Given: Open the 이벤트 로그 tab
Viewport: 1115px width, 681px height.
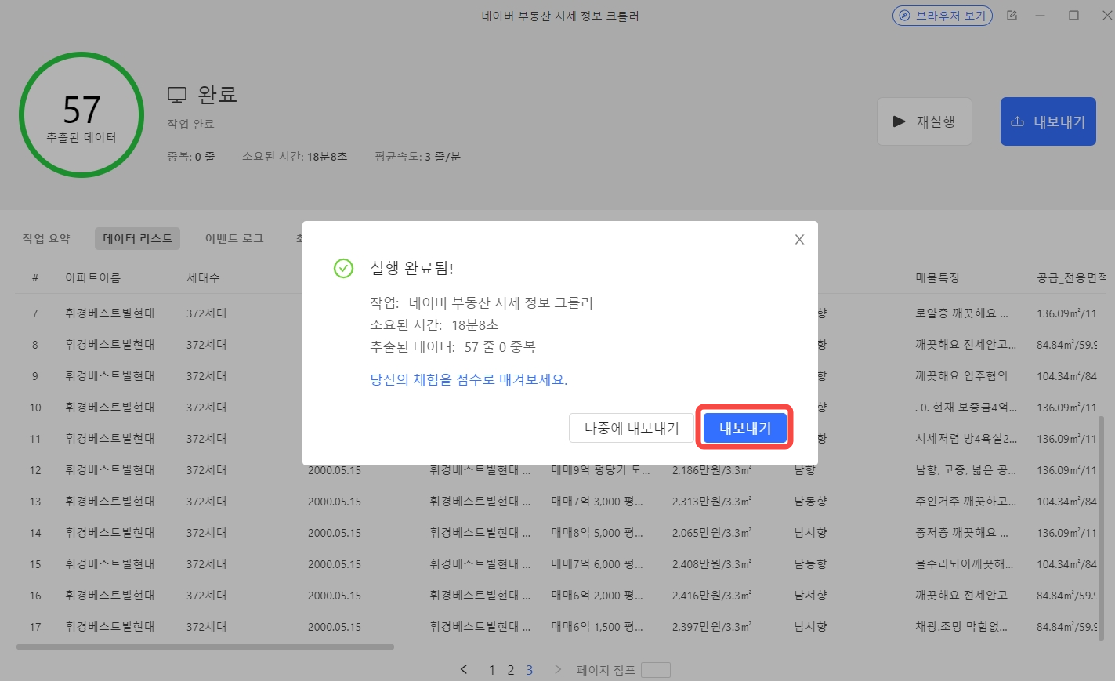Looking at the screenshot, I should 234,238.
